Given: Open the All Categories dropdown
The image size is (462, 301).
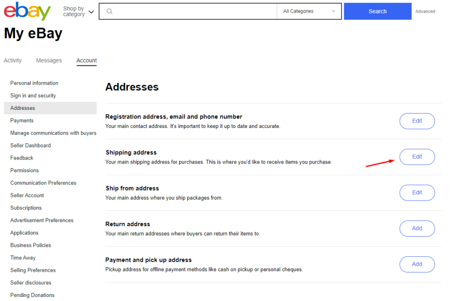Looking at the screenshot, I should 309,11.
